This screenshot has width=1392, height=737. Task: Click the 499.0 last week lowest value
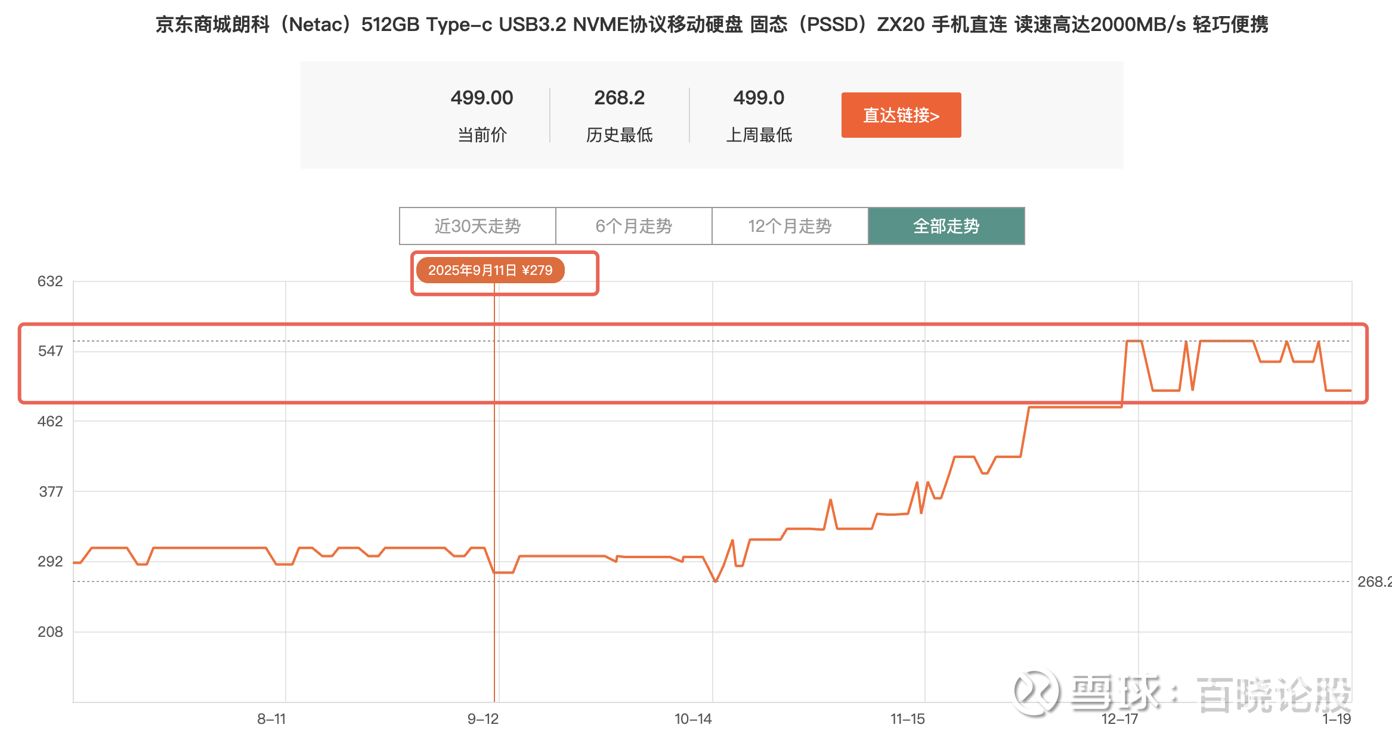(759, 98)
